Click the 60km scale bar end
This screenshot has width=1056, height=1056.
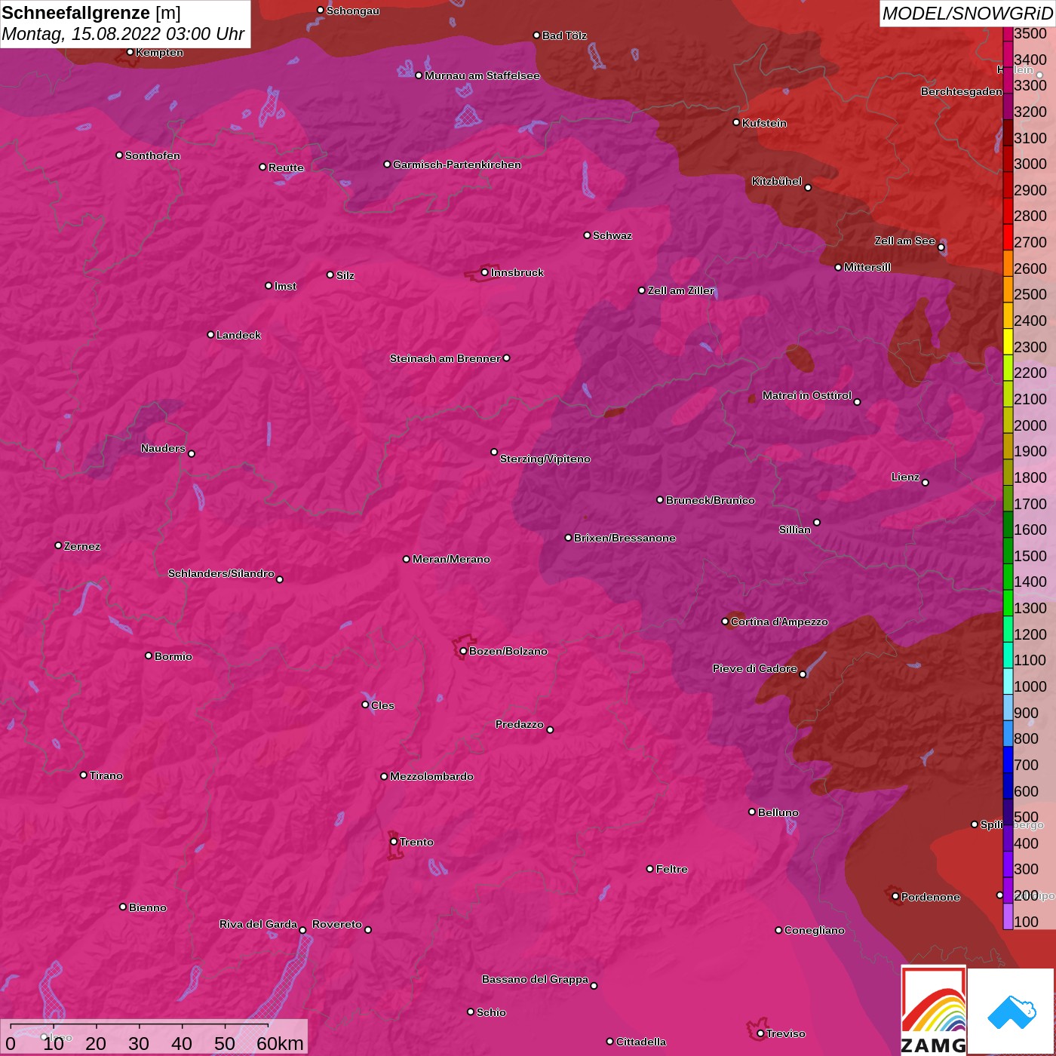point(268,1027)
